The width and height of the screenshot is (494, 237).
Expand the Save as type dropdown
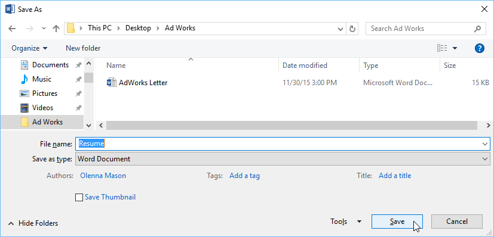pos(485,159)
